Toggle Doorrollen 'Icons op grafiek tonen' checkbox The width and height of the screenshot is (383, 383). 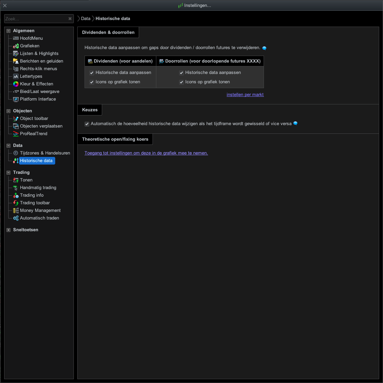click(181, 82)
